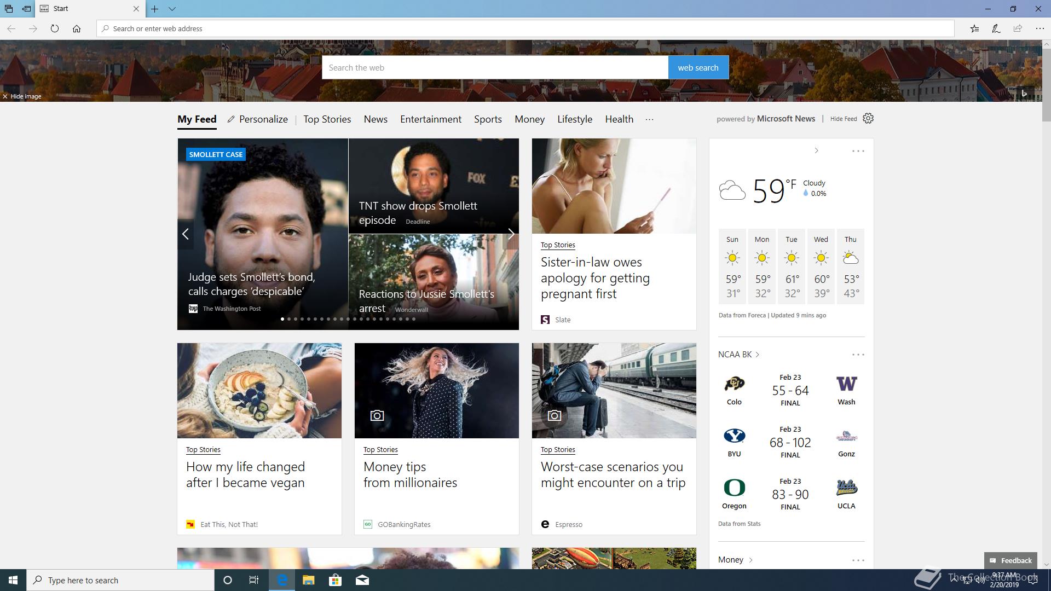
Task: Click the browser Forward arrow
Action: (x=33, y=28)
